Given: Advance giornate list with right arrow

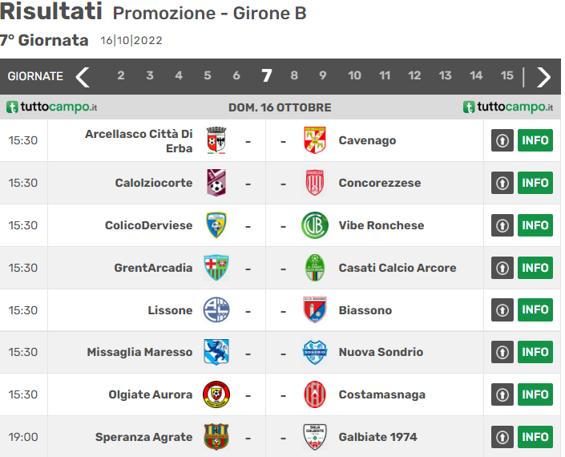Looking at the screenshot, I should pyautogui.click(x=544, y=76).
